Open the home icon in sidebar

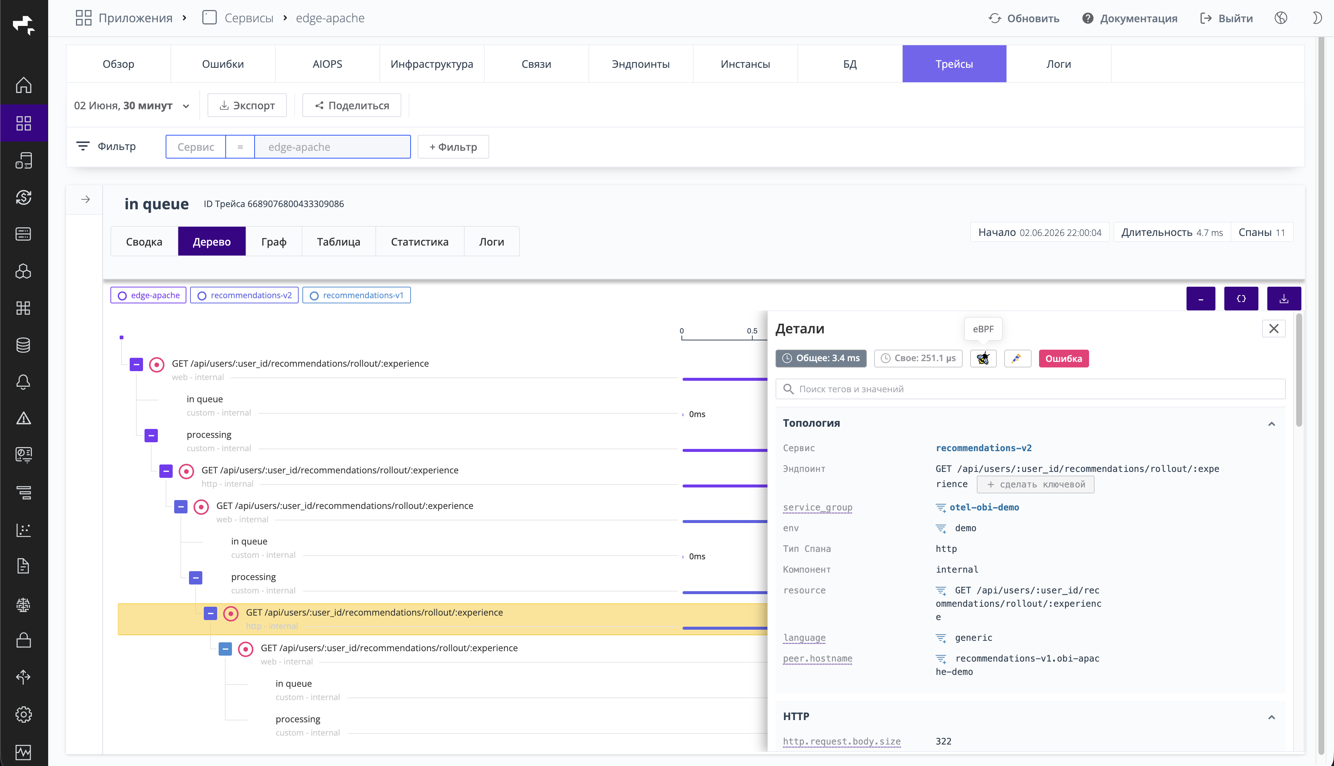click(24, 85)
